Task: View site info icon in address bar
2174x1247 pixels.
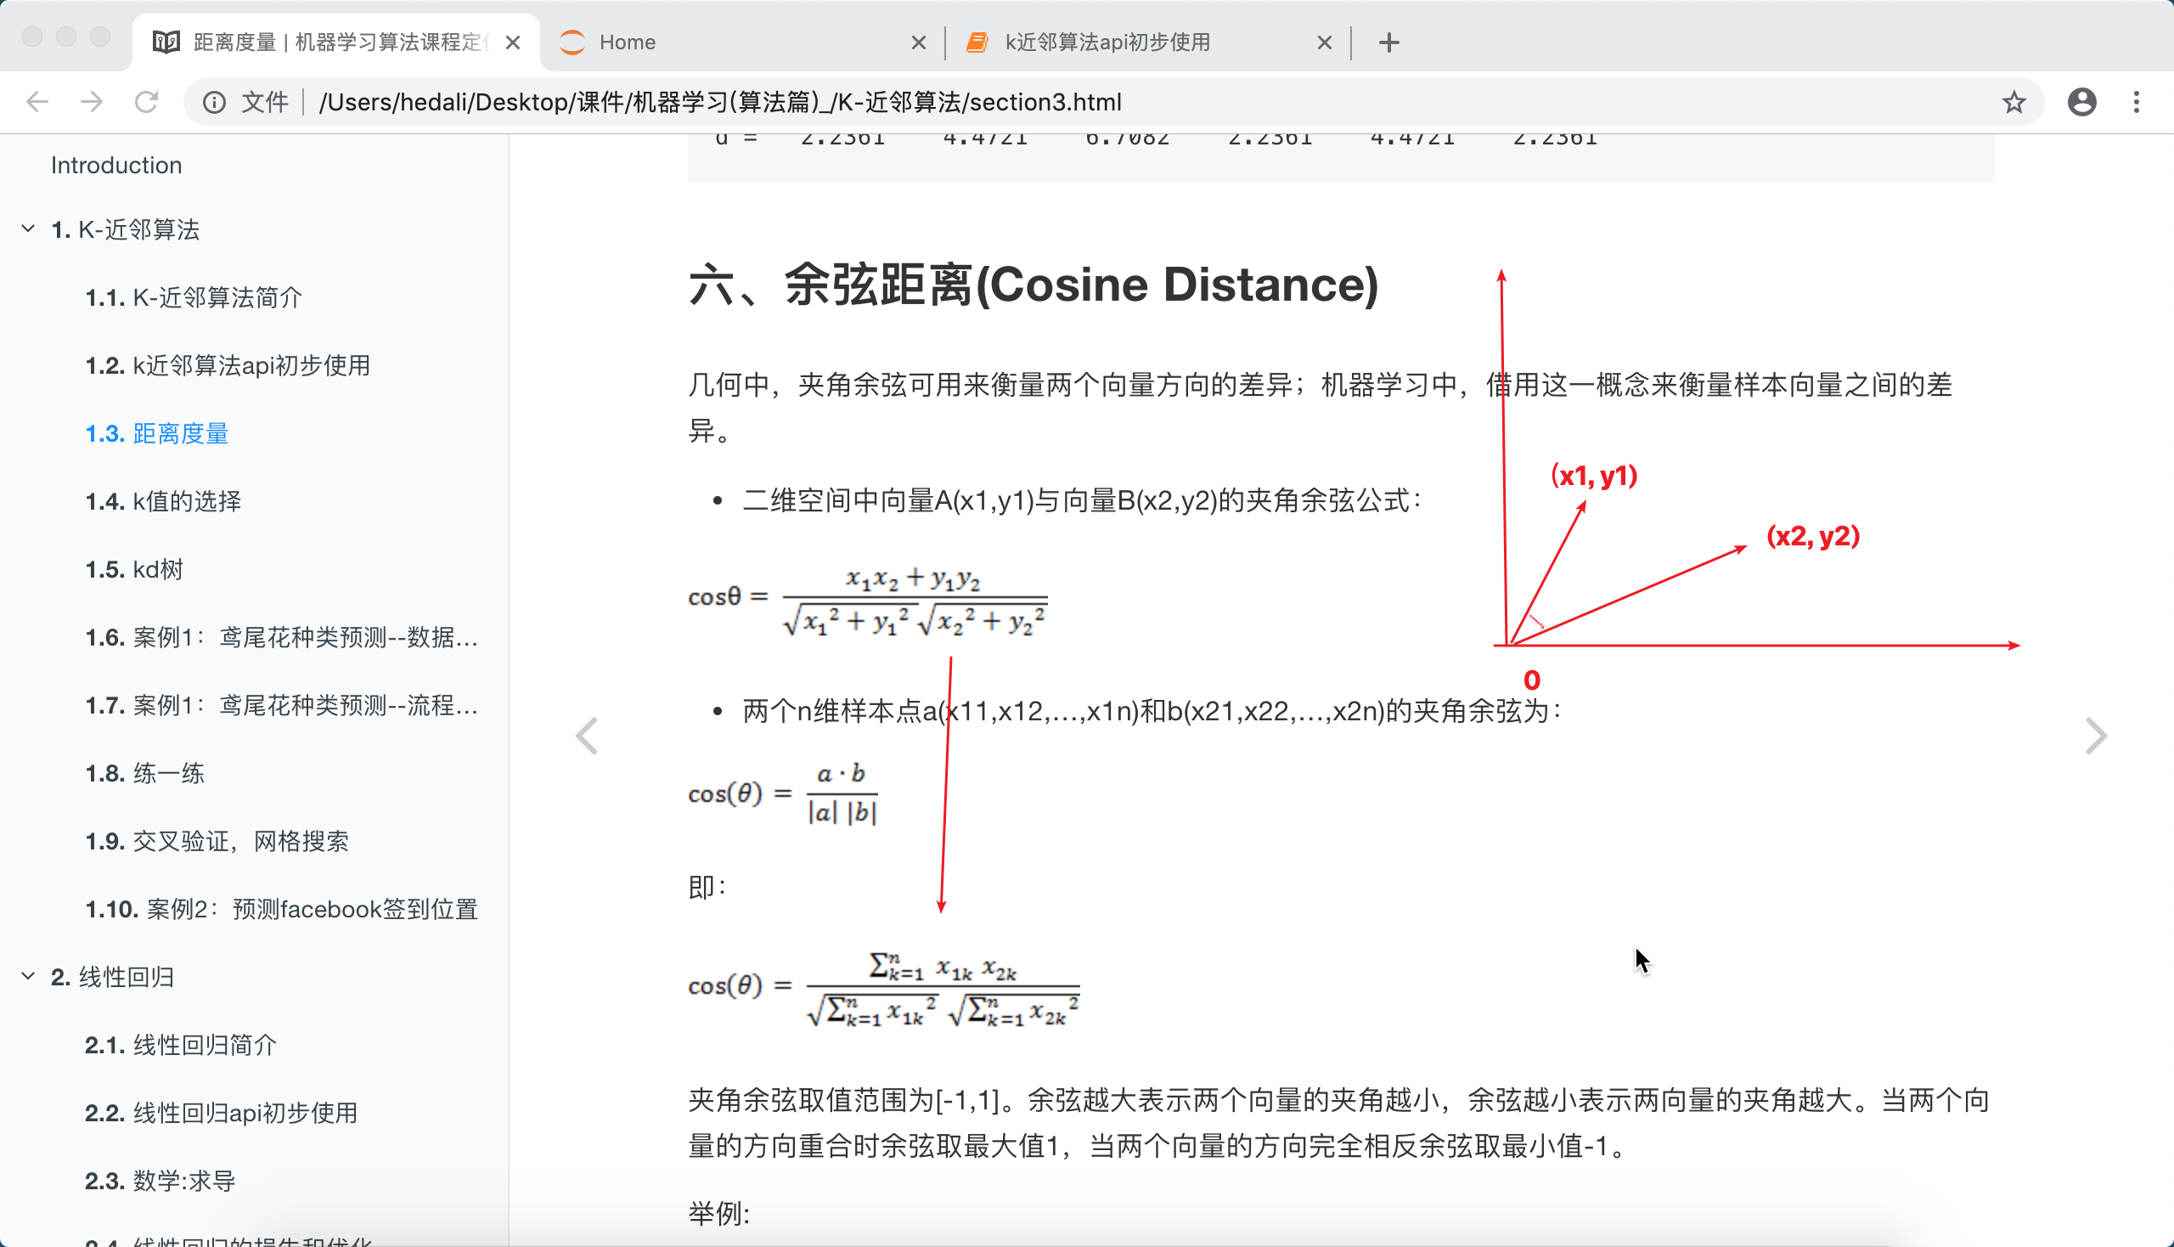Action: pyautogui.click(x=214, y=102)
